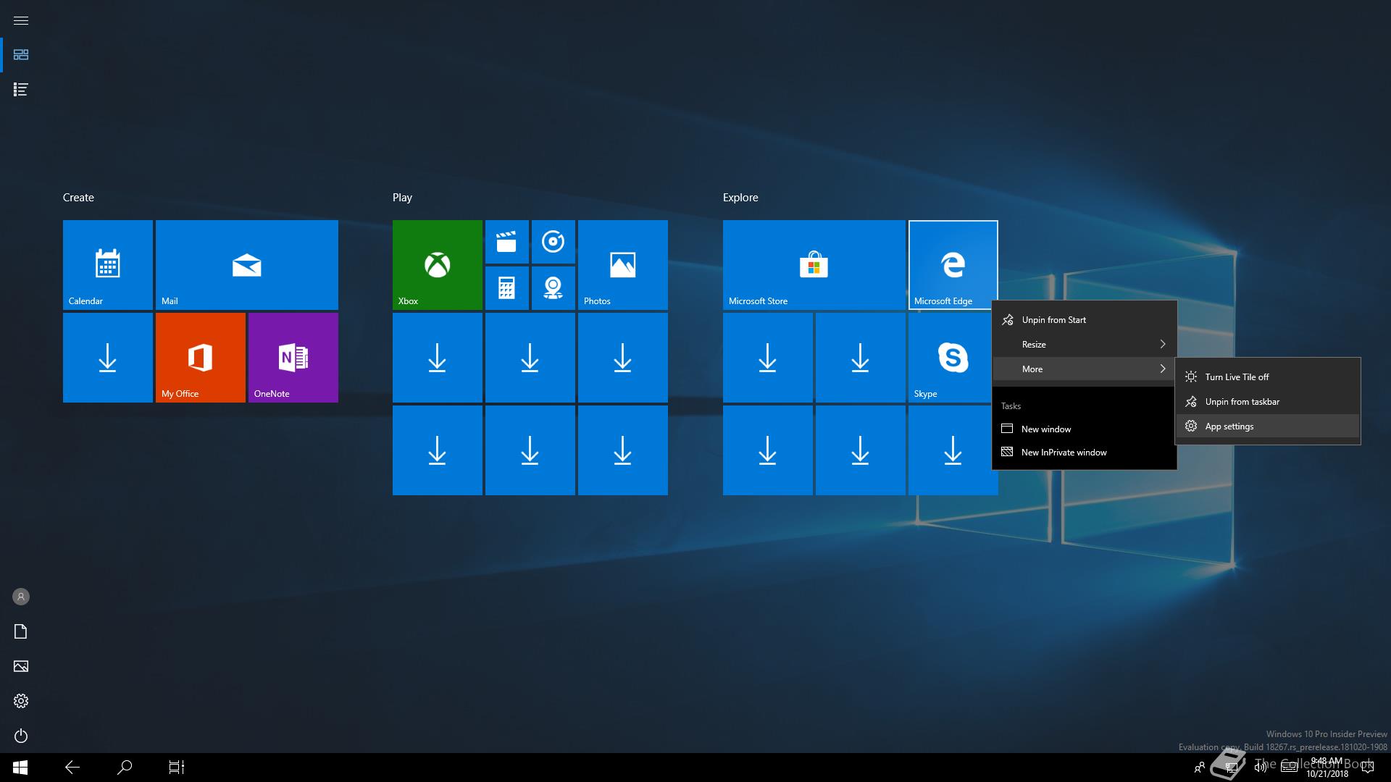
Task: Choose App settings in the submenu
Action: point(1267,426)
